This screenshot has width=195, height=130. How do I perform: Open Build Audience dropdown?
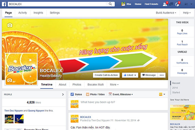click(166, 13)
